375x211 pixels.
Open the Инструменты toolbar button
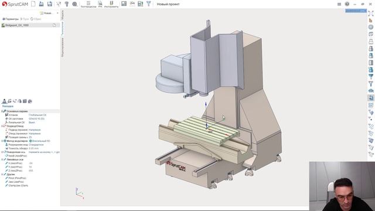click(x=111, y=4)
